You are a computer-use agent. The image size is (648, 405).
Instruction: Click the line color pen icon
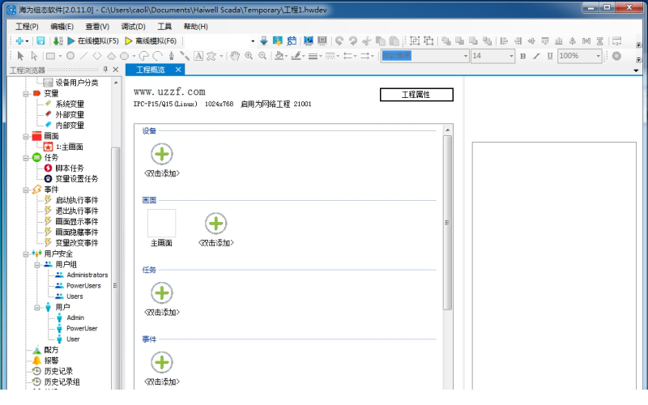pyautogui.click(x=296, y=56)
